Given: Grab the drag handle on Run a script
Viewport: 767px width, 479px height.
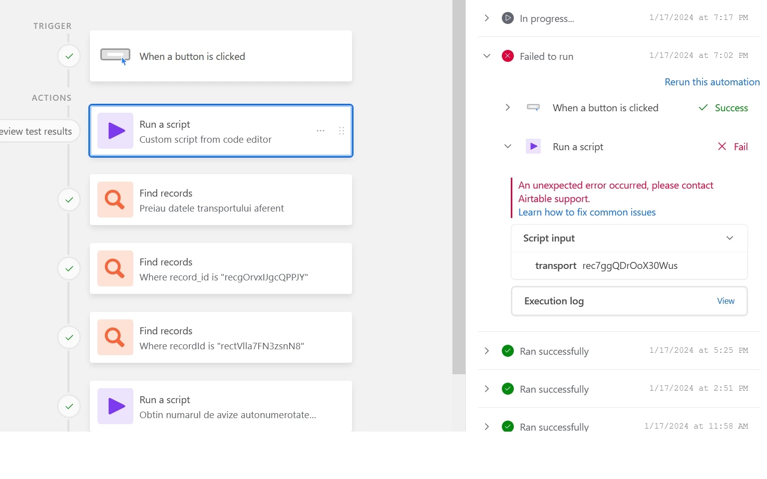Looking at the screenshot, I should click(x=342, y=131).
